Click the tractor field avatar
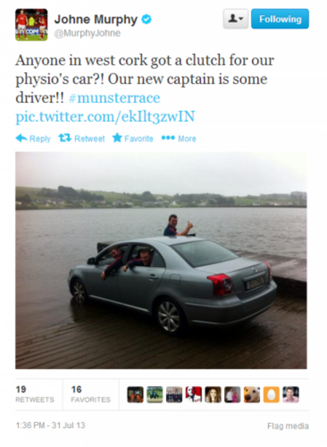 tap(154, 395)
